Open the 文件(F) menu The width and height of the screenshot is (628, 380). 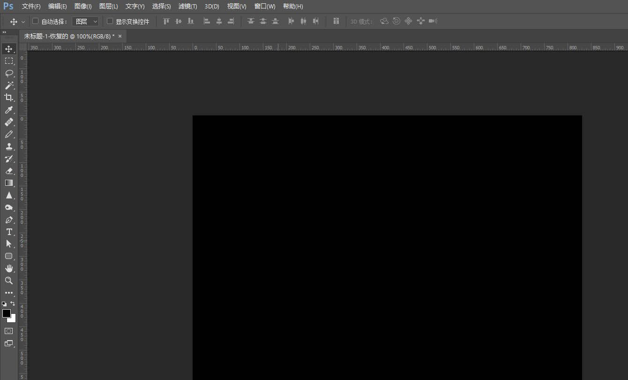(31, 7)
